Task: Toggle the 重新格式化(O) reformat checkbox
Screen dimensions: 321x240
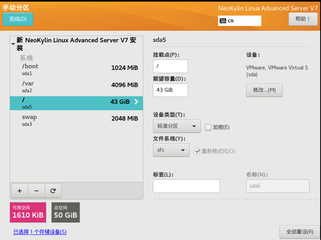Action: [x=197, y=151]
